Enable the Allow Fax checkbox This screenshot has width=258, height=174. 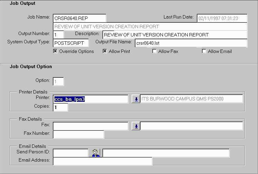coord(154,51)
